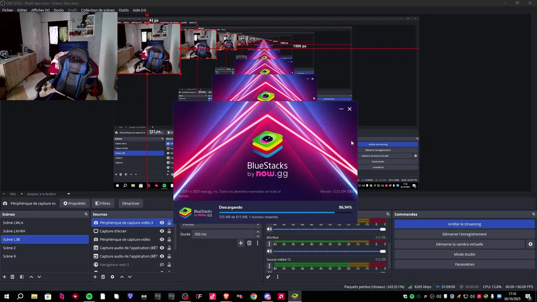Screen dimensions: 537x302
Task: Remove selected scene using trash icon
Action: tap(13, 277)
